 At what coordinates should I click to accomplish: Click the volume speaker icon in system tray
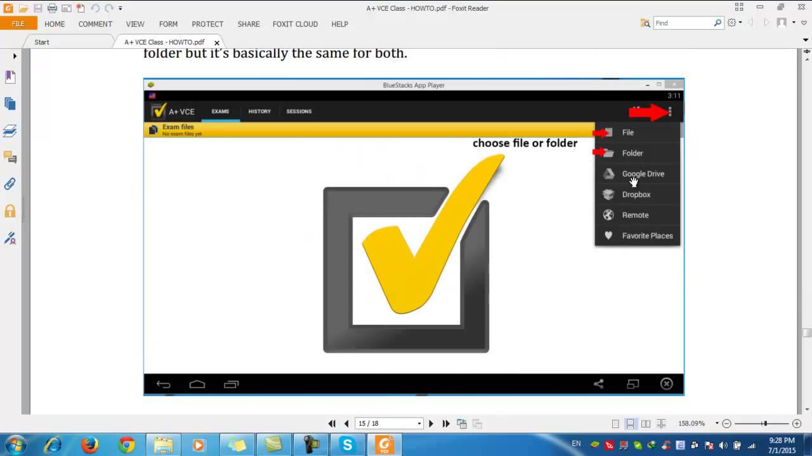point(723,445)
